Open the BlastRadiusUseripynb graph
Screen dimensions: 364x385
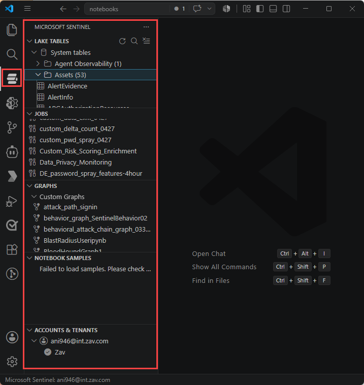(90, 240)
